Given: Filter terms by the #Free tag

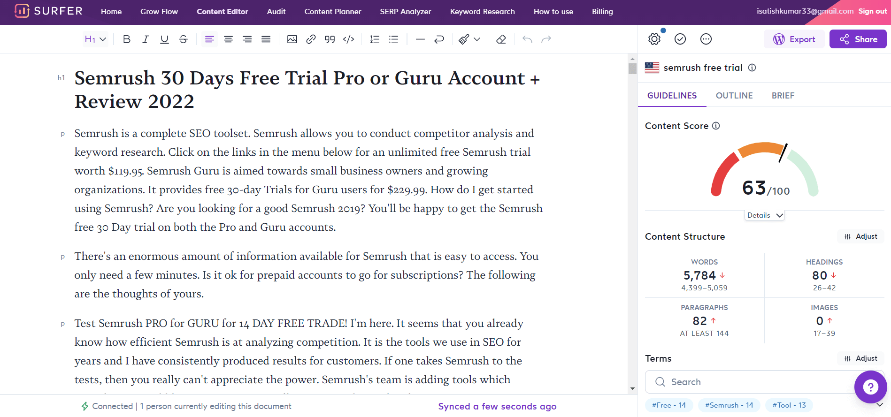Looking at the screenshot, I should pyautogui.click(x=669, y=405).
